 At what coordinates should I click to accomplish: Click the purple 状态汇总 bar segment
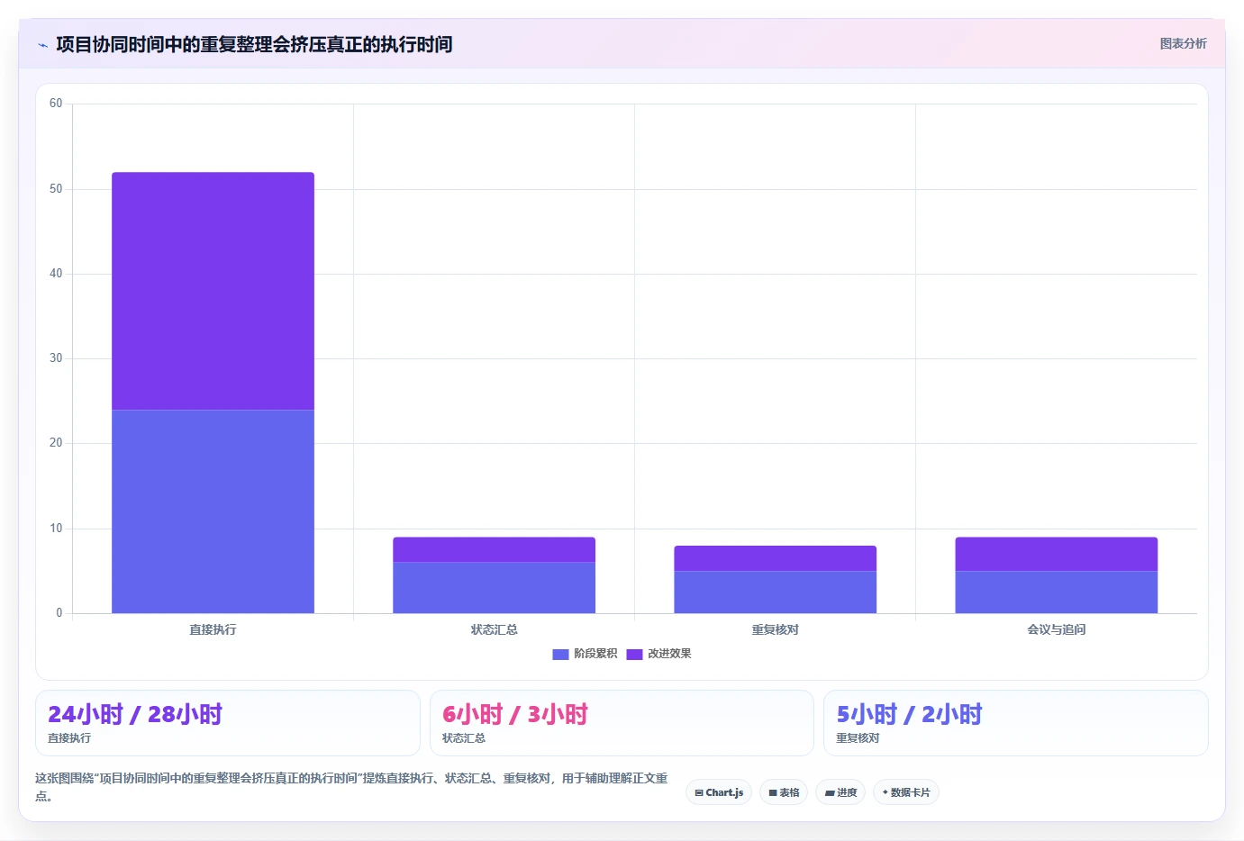coord(494,550)
